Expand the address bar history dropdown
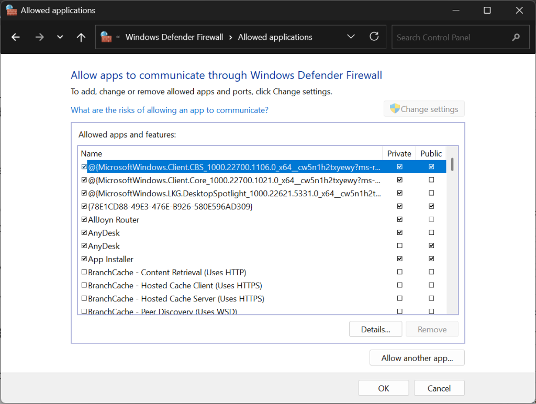 (x=351, y=37)
